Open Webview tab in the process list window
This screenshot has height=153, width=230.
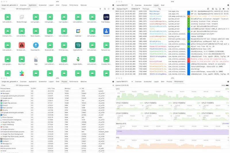pos(84,82)
